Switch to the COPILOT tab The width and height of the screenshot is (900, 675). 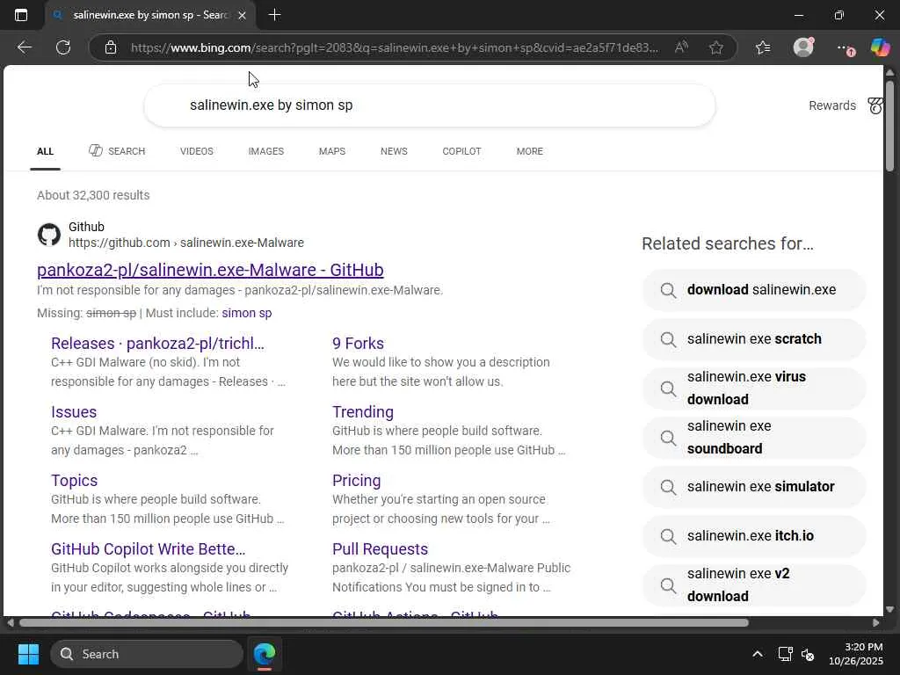(x=461, y=151)
